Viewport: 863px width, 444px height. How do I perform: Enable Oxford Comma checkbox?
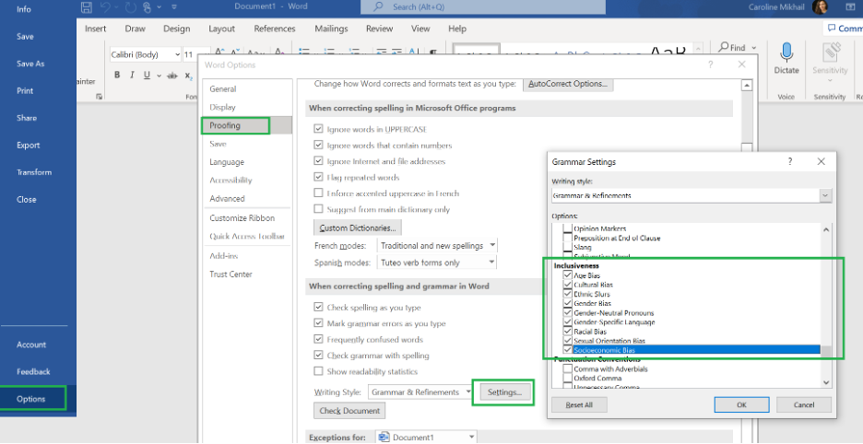(568, 378)
